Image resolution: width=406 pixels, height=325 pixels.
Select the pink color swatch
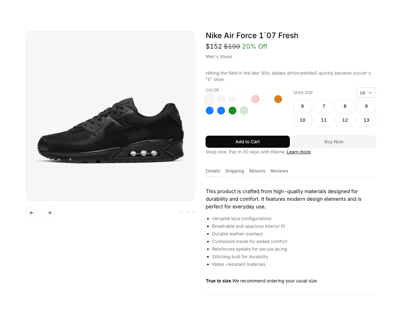[255, 99]
